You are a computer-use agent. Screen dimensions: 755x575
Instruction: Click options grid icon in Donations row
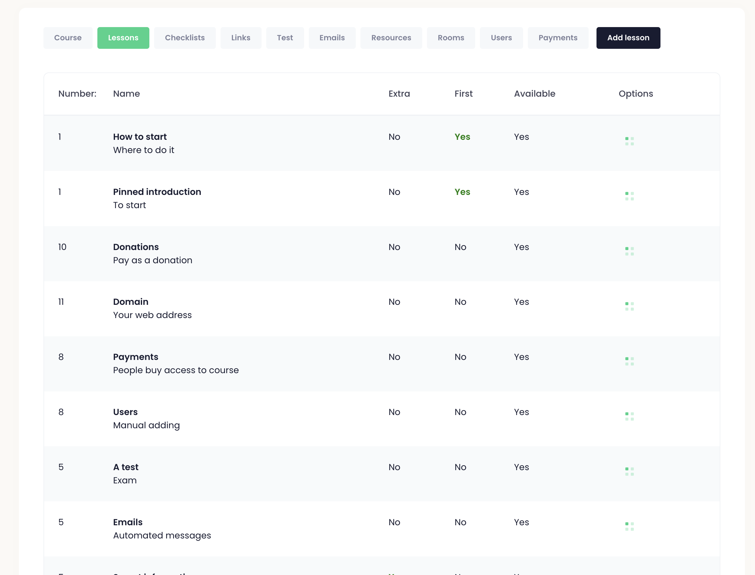(x=629, y=251)
